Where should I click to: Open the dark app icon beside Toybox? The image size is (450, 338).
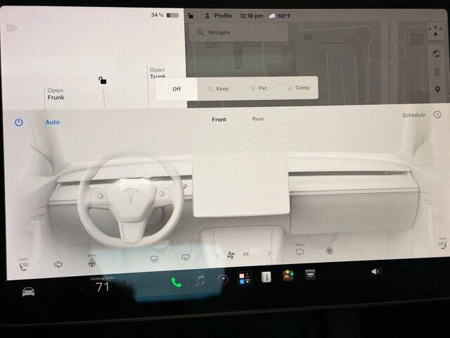coord(310,275)
